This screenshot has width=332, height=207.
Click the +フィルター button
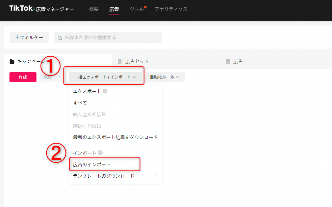29,37
